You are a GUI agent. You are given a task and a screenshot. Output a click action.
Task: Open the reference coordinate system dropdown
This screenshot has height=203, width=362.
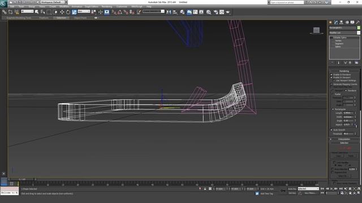coord(84,11)
